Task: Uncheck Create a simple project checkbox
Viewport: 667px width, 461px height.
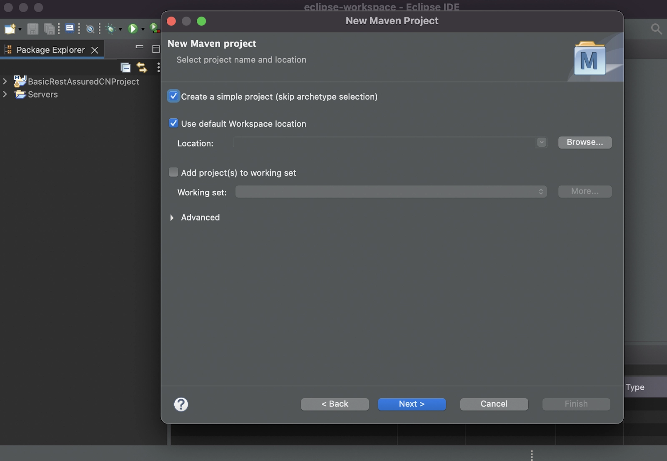Action: 173,96
